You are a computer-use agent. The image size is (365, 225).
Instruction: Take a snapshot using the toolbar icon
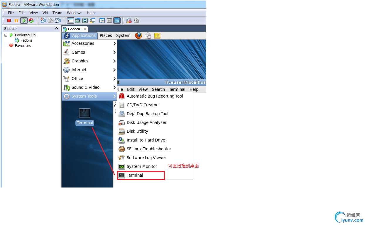click(x=43, y=21)
